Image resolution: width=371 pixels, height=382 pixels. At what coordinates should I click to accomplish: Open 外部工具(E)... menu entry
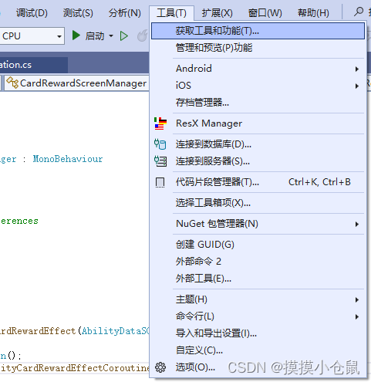[258, 279]
